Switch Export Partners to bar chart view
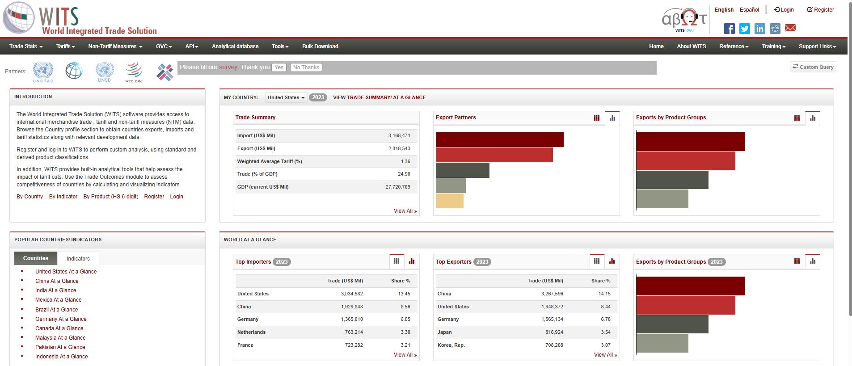The image size is (852, 366). (x=612, y=118)
